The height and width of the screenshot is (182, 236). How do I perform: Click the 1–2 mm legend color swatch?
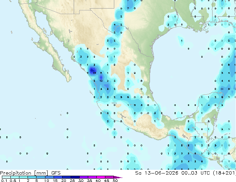(x=23, y=177)
